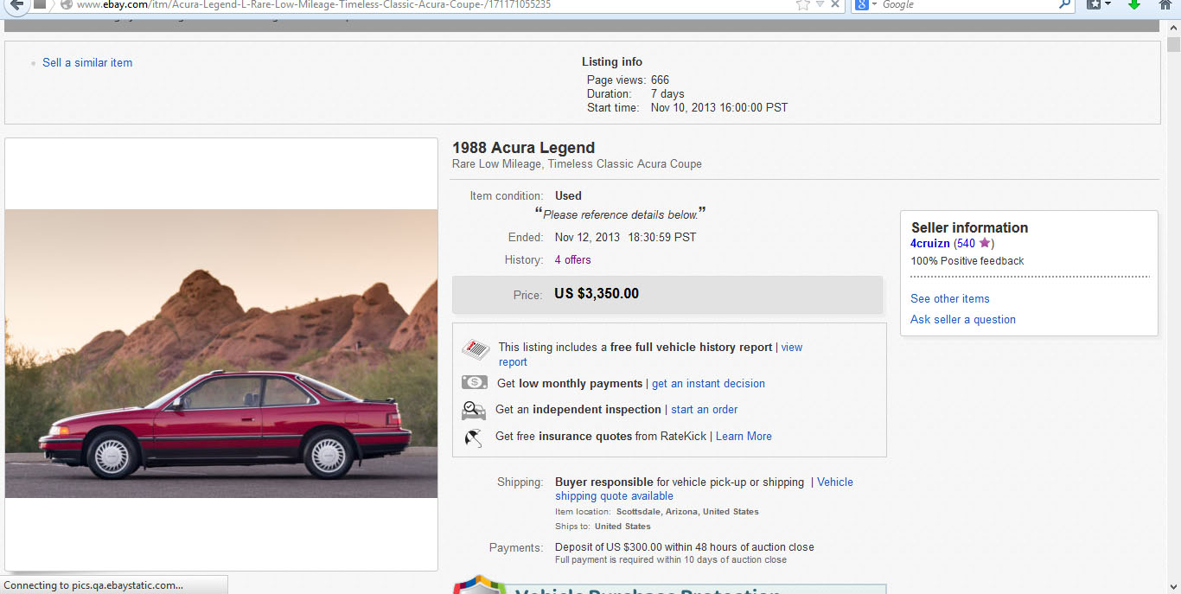Screen dimensions: 1181x594
Task: View the 4 offers history
Action: click(x=572, y=259)
